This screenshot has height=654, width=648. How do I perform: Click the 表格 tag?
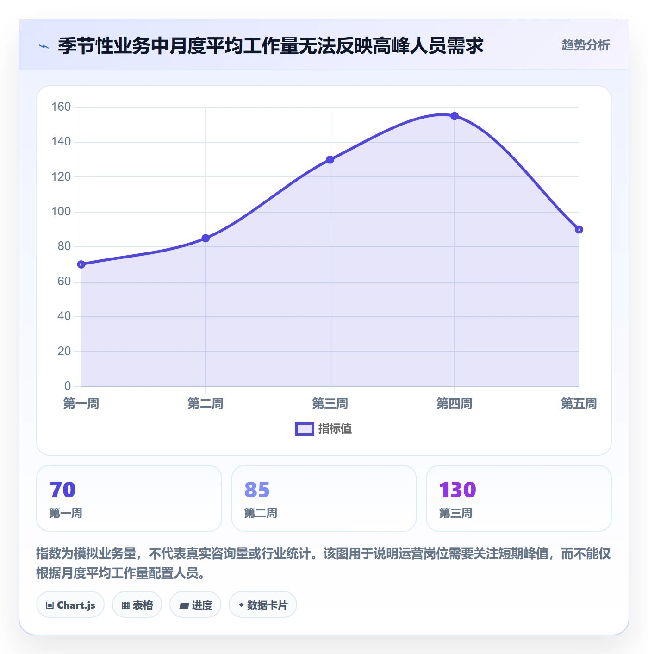(x=137, y=605)
